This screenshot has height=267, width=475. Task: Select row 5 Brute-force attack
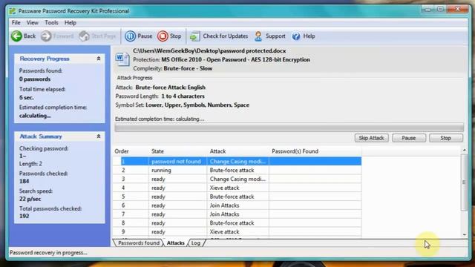(x=237, y=197)
